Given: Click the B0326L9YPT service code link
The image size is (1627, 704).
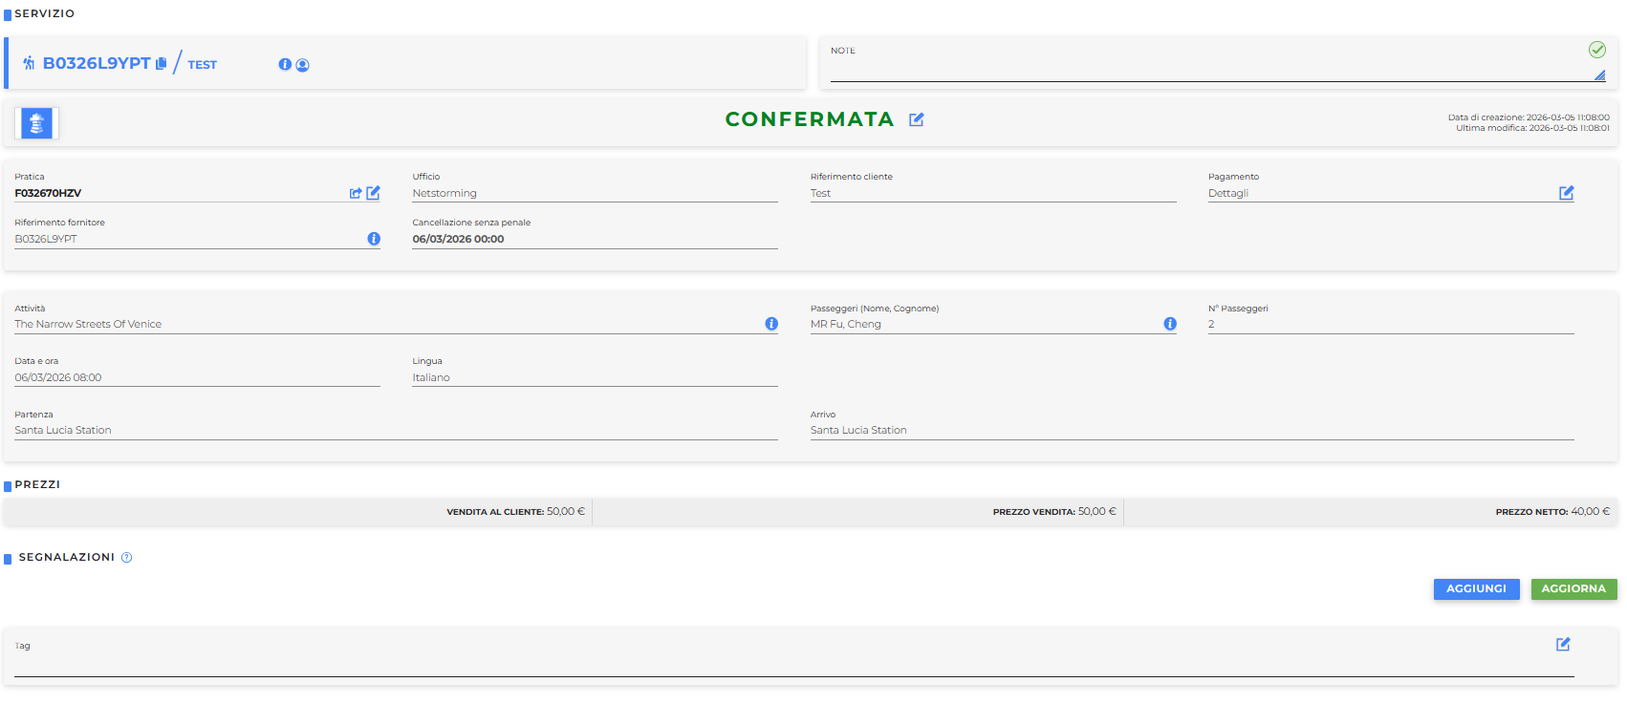Looking at the screenshot, I should coord(97,64).
